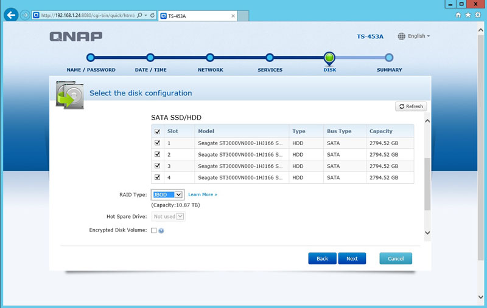487x308 pixels.
Task: Expand the address bar search dropdown arrow
Action: (x=145, y=15)
